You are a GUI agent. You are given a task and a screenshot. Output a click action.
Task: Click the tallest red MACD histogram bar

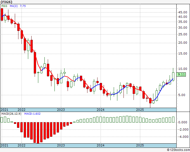click(38, 133)
